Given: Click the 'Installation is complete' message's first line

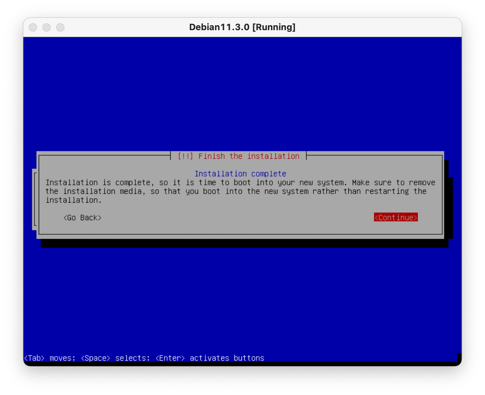Looking at the screenshot, I should pyautogui.click(x=240, y=183).
